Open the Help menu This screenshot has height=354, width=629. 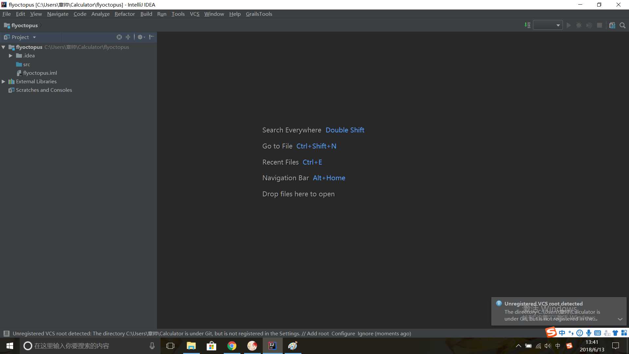coord(235,14)
